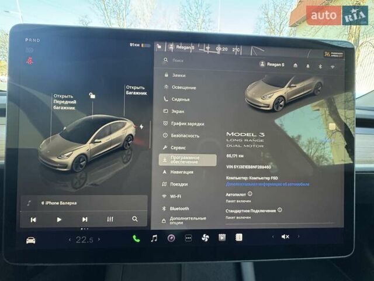Viewport: 374px width, 281px height.
Task: Select Программное обеспечение software menu
Action: [188, 160]
